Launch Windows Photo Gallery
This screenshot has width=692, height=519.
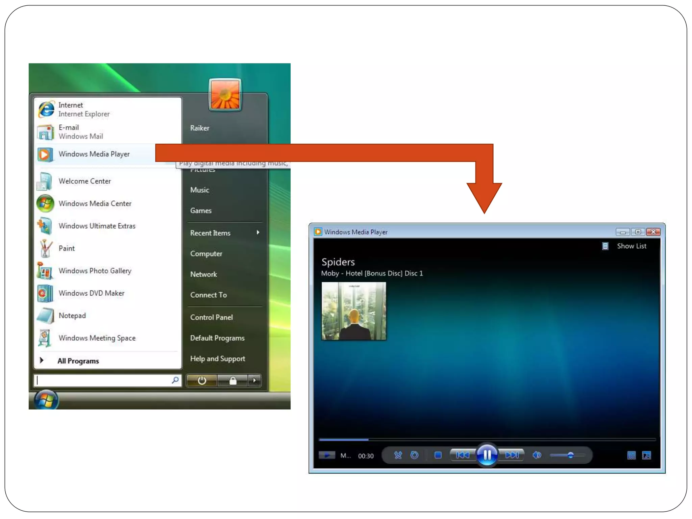pyautogui.click(x=95, y=271)
